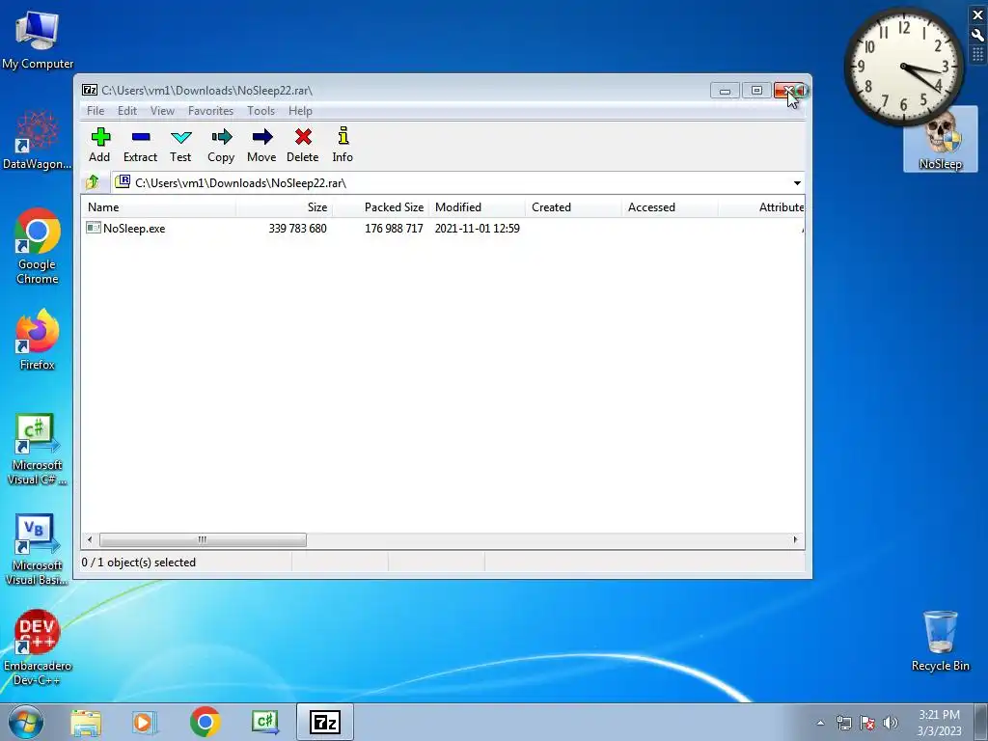Select the DataWagon desktop shortcut

(x=38, y=140)
